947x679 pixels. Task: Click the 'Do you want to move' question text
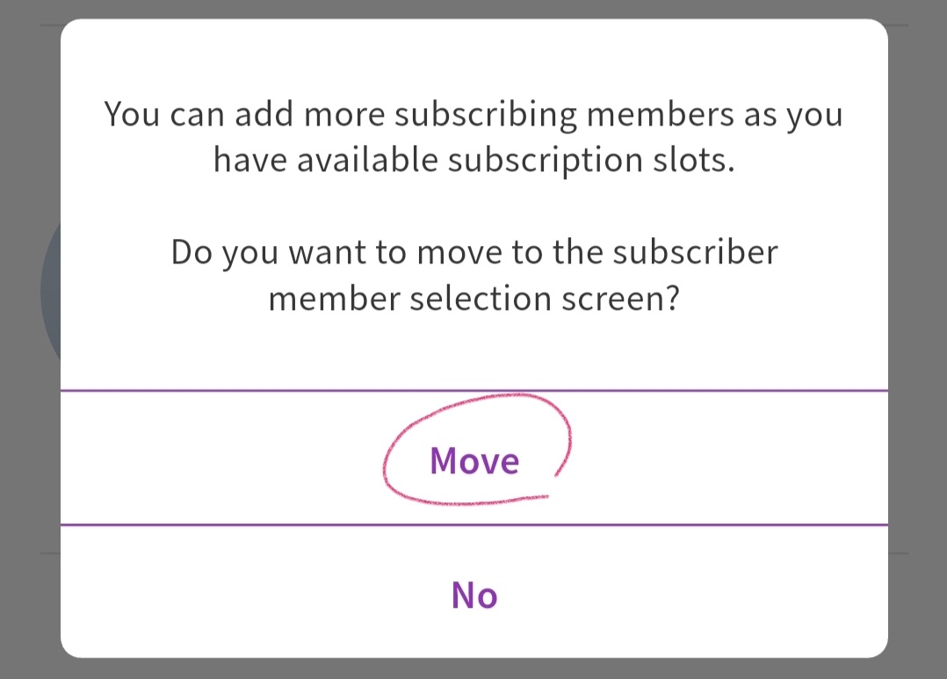pyautogui.click(x=473, y=252)
